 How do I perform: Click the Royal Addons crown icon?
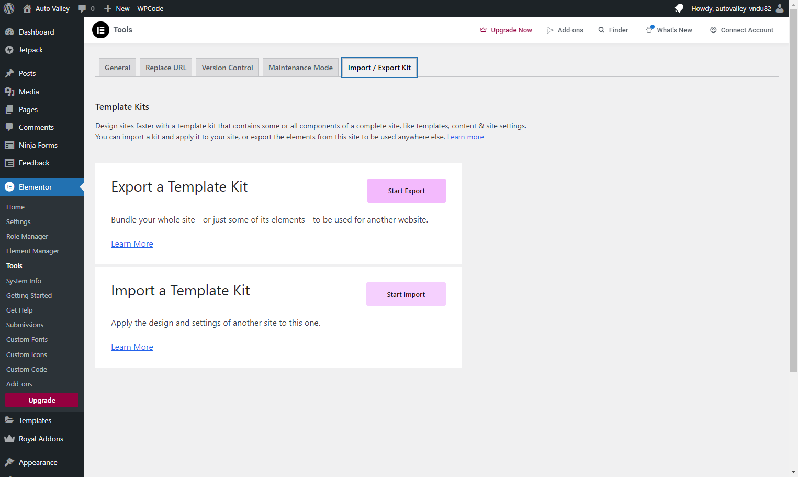pyautogui.click(x=9, y=439)
